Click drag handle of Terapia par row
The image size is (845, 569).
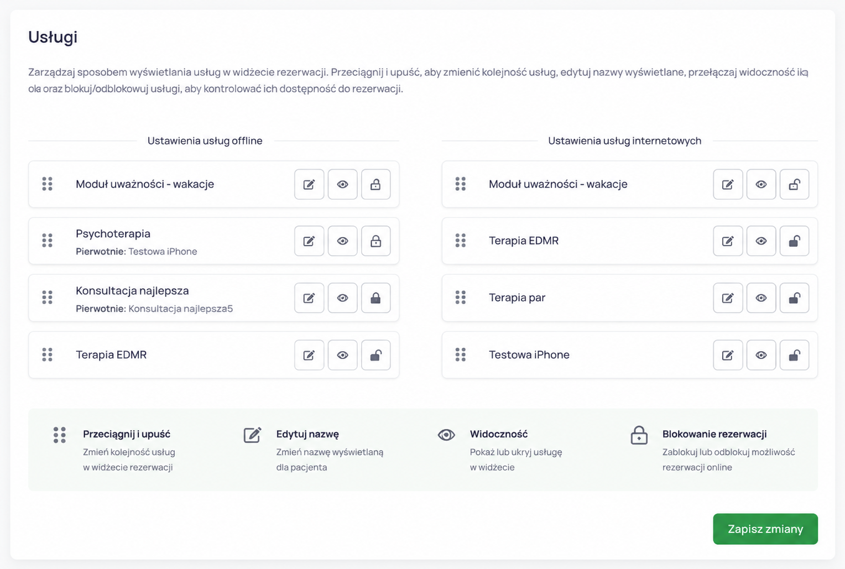click(461, 297)
